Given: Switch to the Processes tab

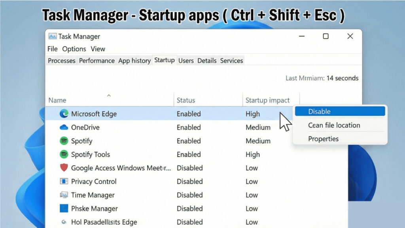Looking at the screenshot, I should pyautogui.click(x=61, y=61).
